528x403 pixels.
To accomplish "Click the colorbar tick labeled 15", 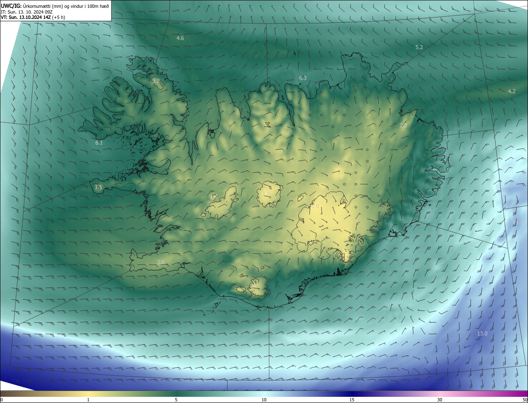I will pos(352,400).
